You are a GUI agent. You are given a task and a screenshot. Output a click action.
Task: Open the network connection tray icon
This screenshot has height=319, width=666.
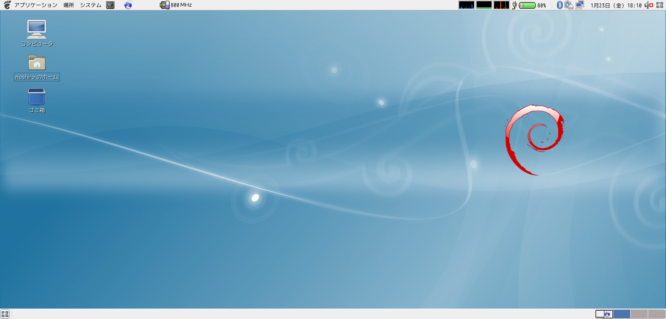(580, 5)
